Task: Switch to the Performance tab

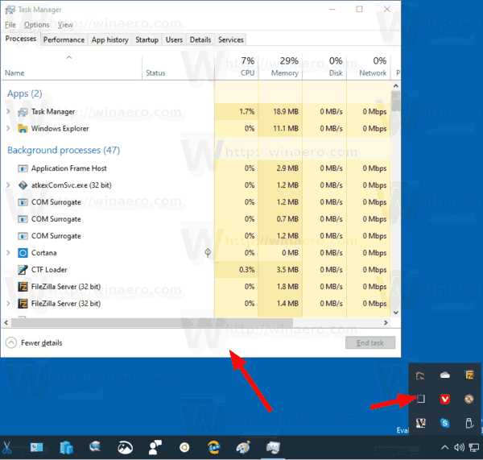Action: 64,39
